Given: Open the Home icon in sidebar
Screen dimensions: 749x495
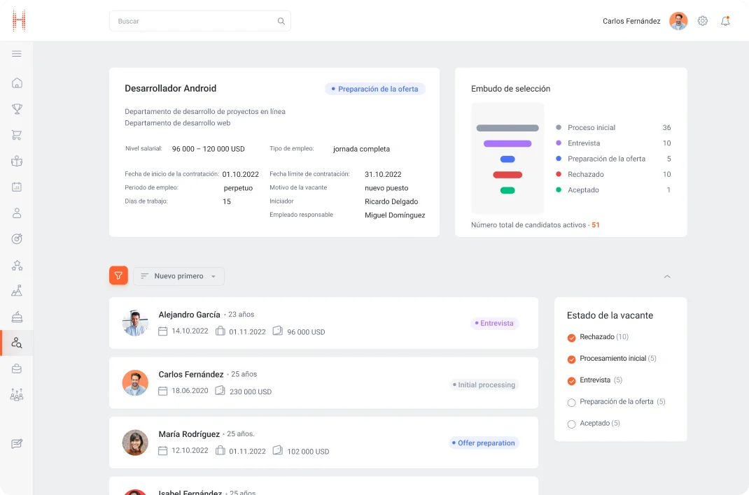Looking at the screenshot, I should coord(17,83).
